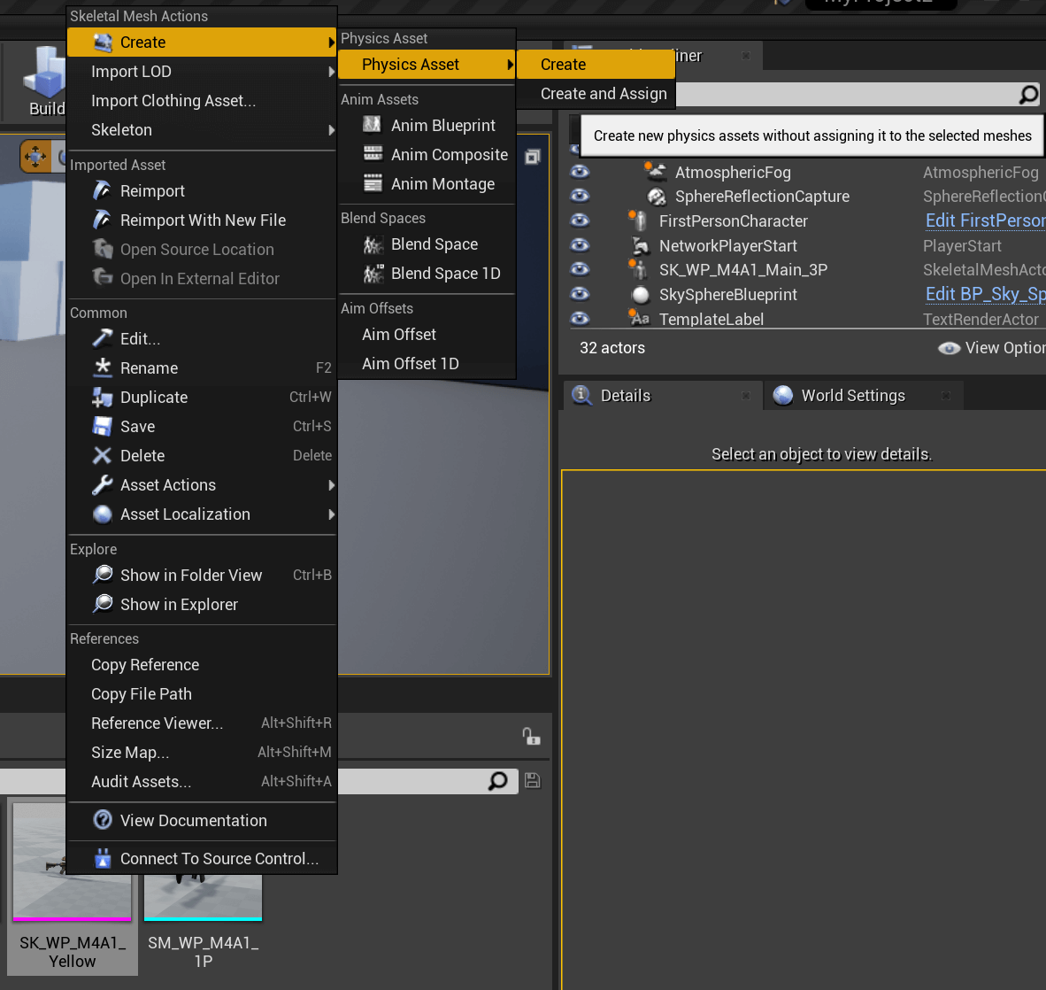The height and width of the screenshot is (990, 1046).
Task: Click the Rename asterisk icon
Action: (102, 367)
